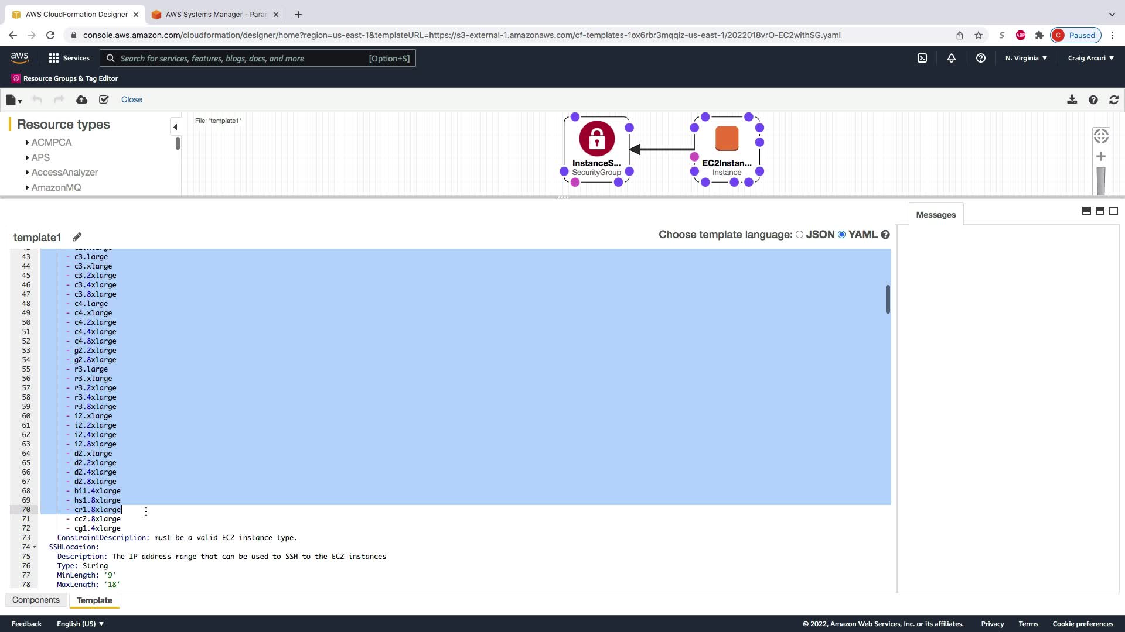The height and width of the screenshot is (632, 1125).
Task: Open AWS CloudShell icon in header
Action: pos(922,58)
